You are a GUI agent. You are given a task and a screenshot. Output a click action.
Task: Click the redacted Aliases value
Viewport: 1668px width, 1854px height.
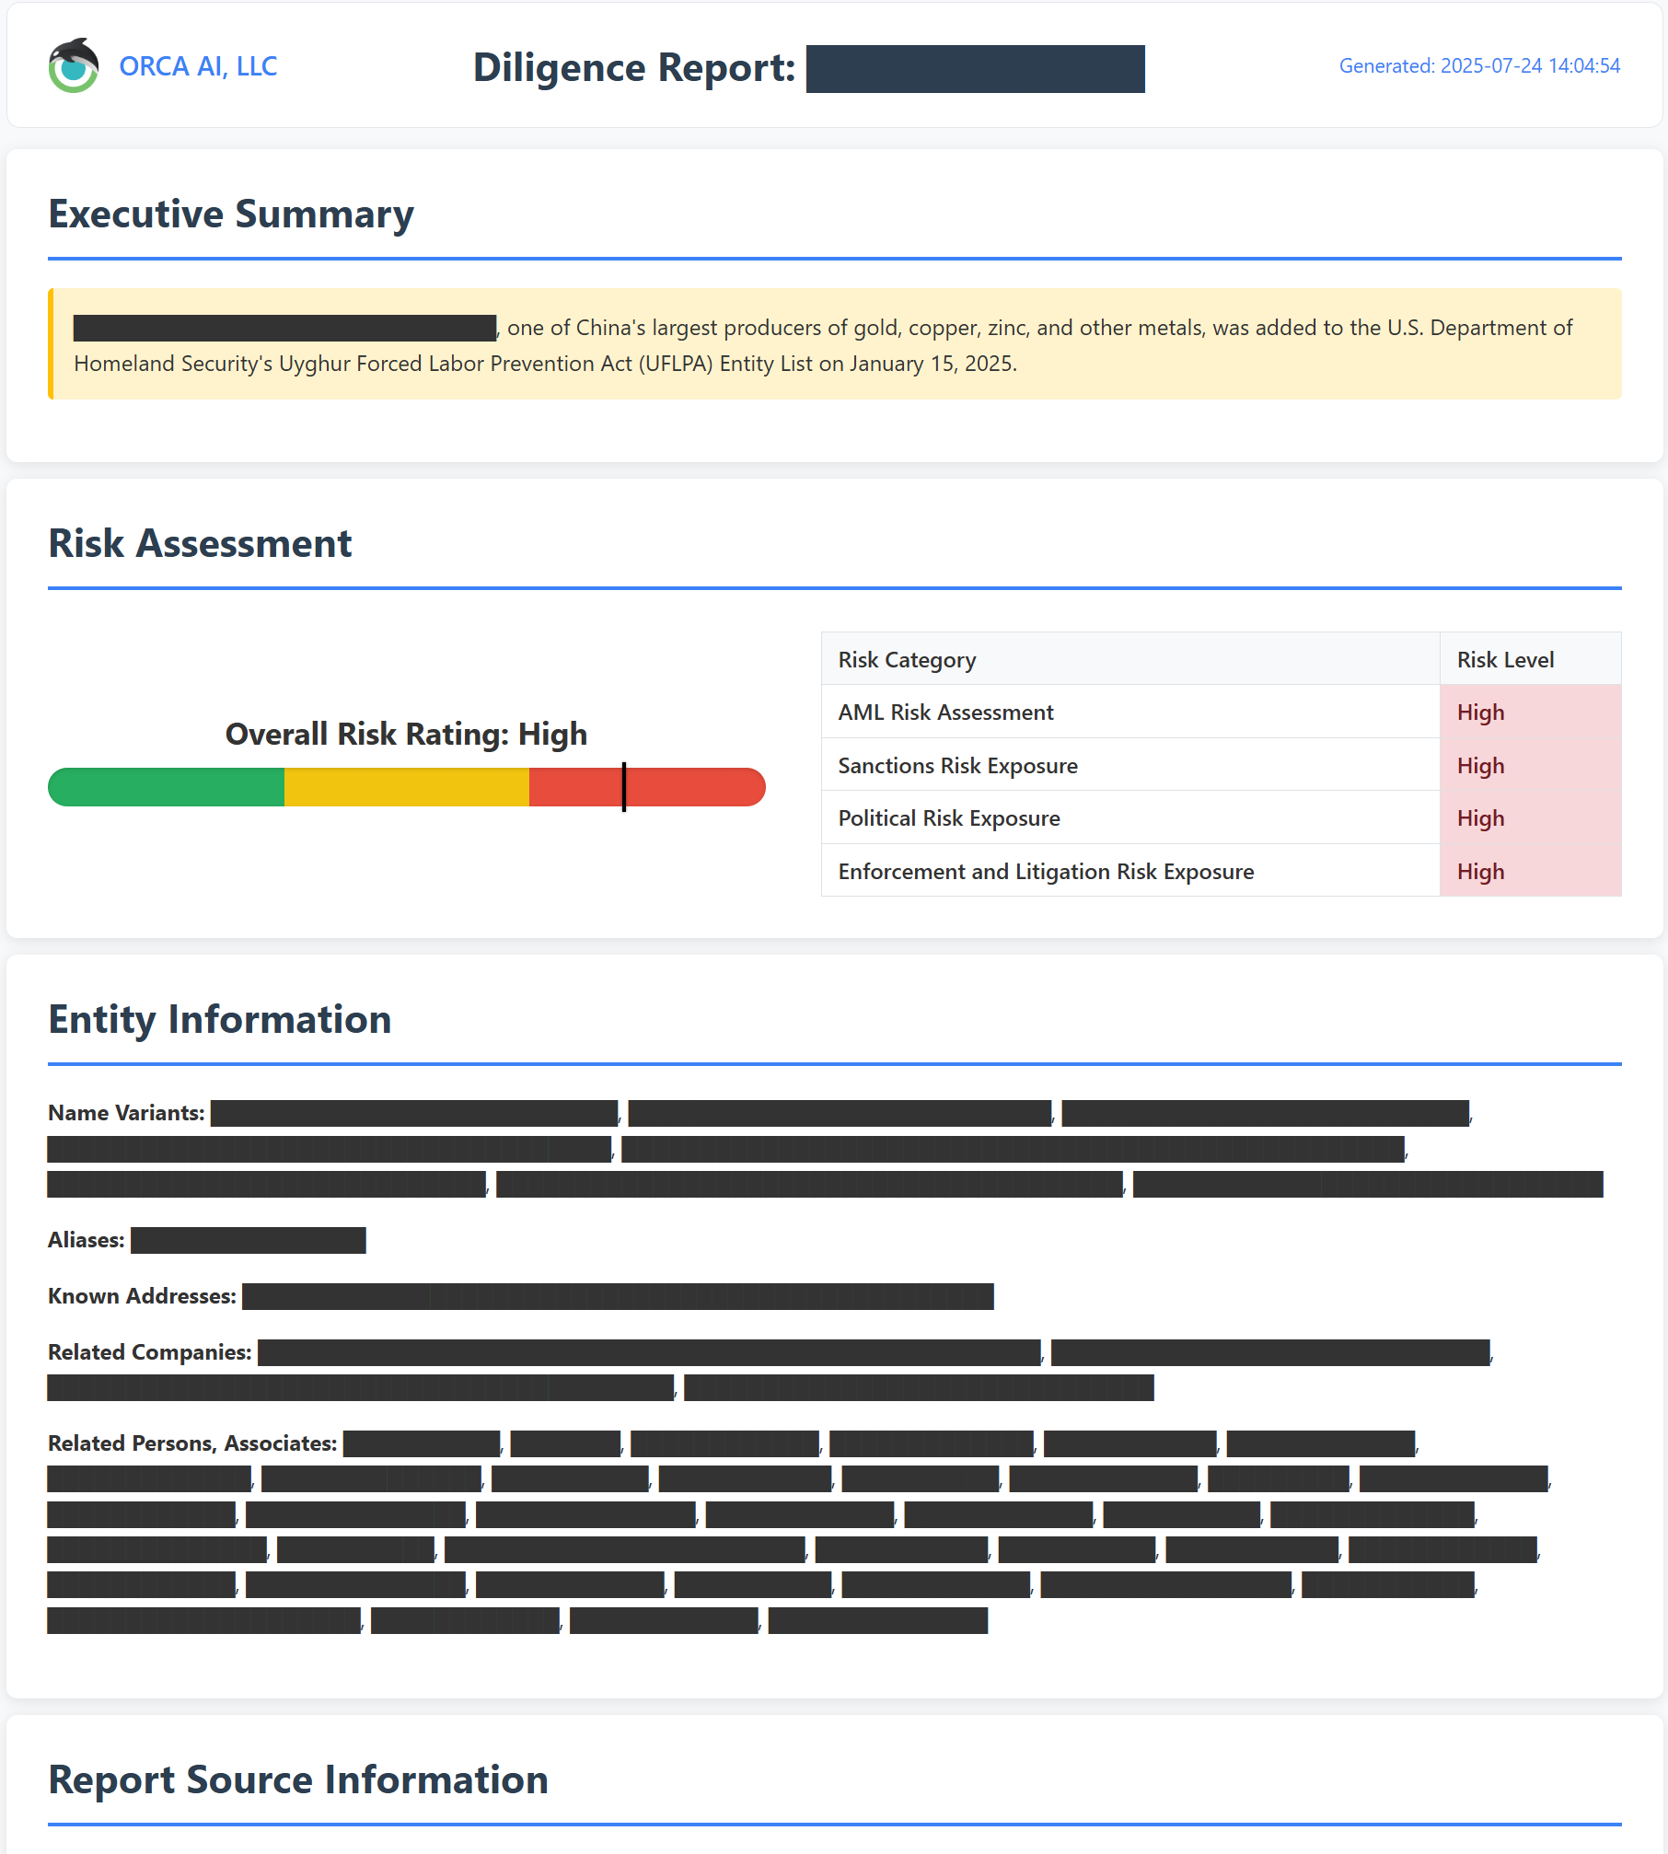click(x=249, y=1240)
